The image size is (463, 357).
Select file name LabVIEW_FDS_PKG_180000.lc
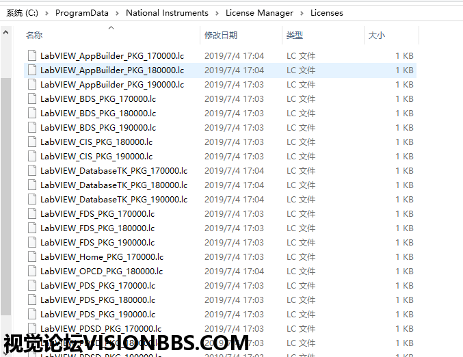(97, 228)
